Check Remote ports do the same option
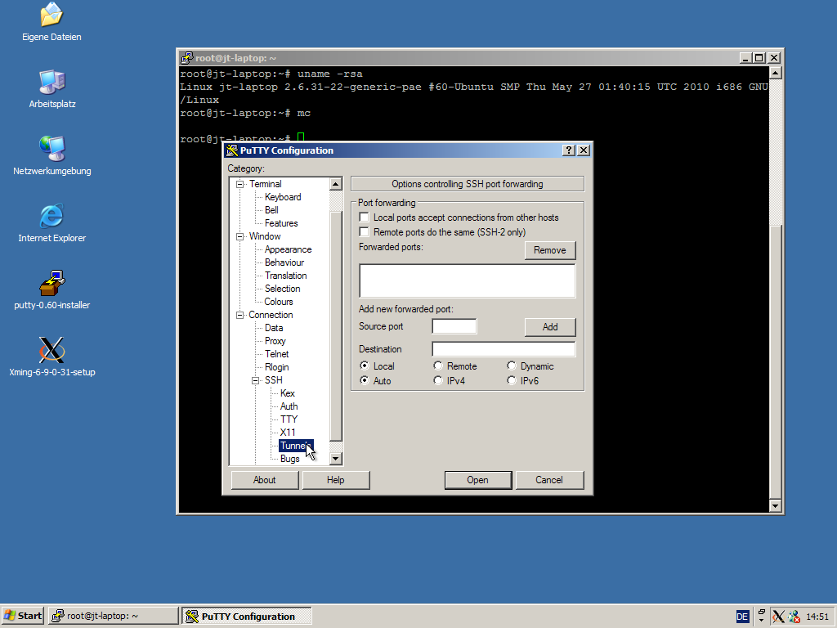This screenshot has width=837, height=628. (365, 232)
